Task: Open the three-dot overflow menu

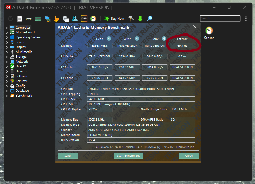Action: click(246, 19)
